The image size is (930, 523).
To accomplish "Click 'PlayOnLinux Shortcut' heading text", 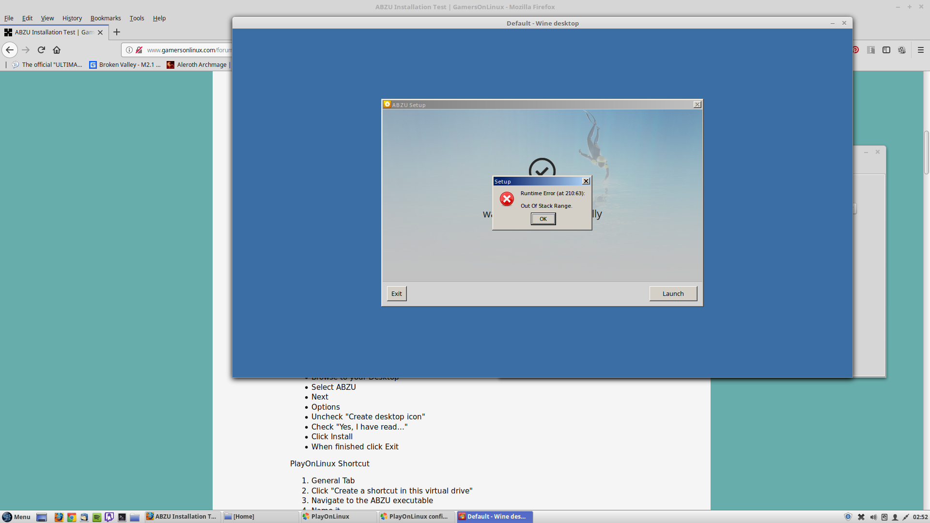I will [329, 463].
